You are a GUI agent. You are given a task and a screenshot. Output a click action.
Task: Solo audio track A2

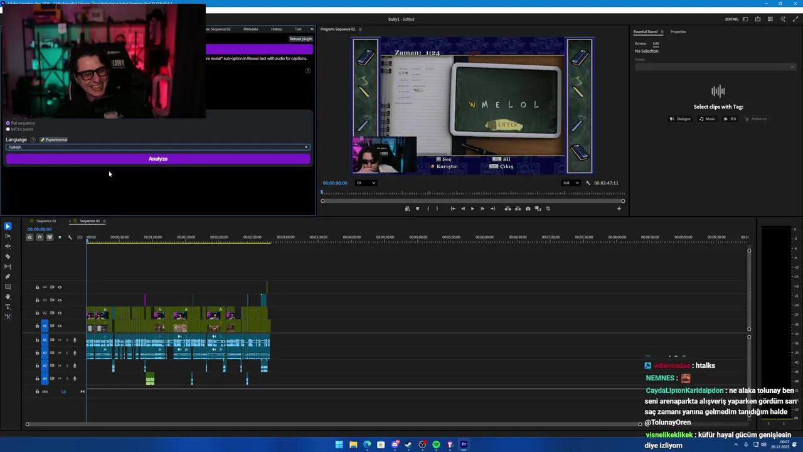coord(67,353)
